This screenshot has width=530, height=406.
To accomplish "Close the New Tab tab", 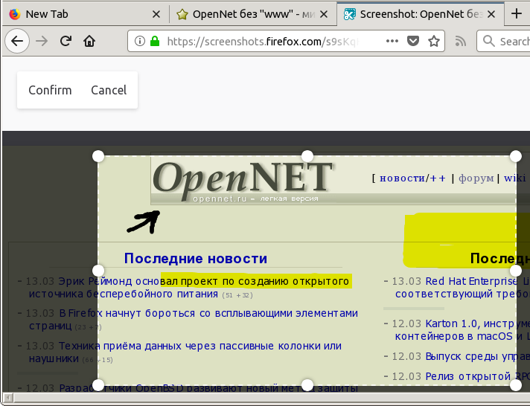I will pos(156,14).
